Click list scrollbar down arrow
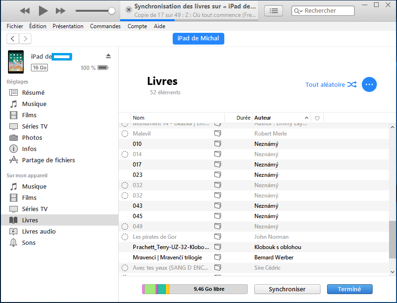397x303 pixels. (392, 272)
